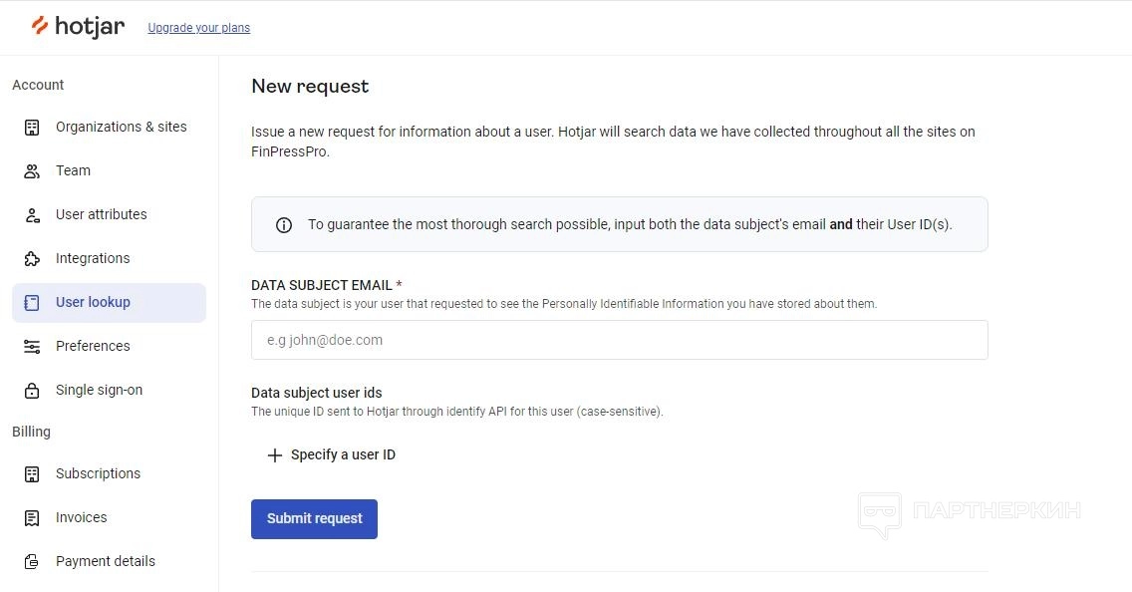Screen dimensions: 1132x592
Task: Follow the Upgrade your plans link
Action: (198, 28)
